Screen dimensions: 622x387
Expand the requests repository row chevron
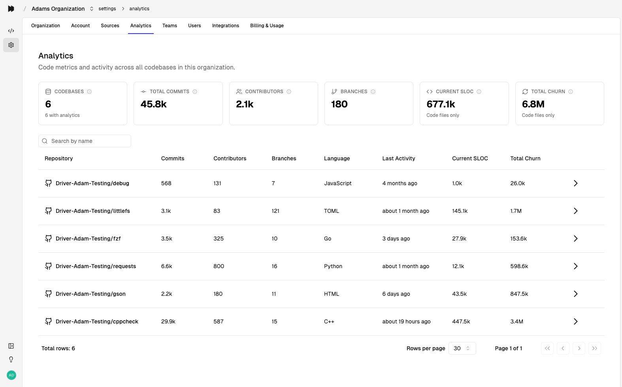point(576,266)
